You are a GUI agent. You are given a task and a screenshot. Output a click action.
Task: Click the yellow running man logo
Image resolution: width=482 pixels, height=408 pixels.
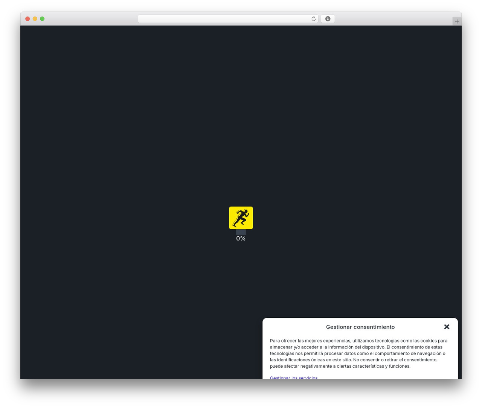click(x=241, y=218)
